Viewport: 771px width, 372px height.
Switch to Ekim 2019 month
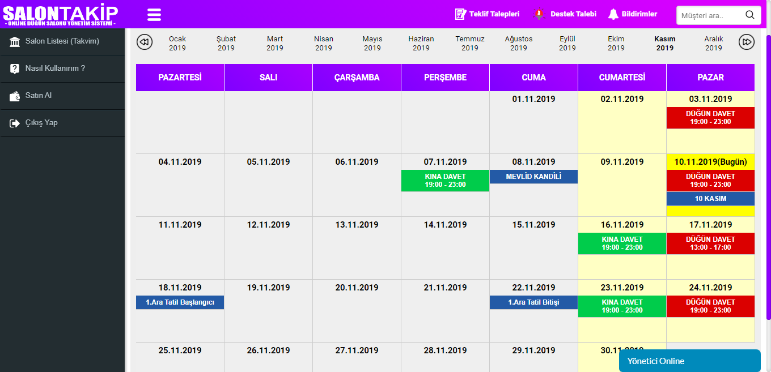(x=616, y=44)
